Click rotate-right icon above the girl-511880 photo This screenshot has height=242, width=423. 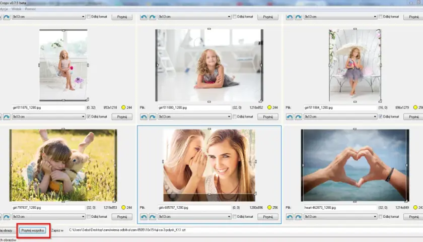pyautogui.click(x=153, y=17)
